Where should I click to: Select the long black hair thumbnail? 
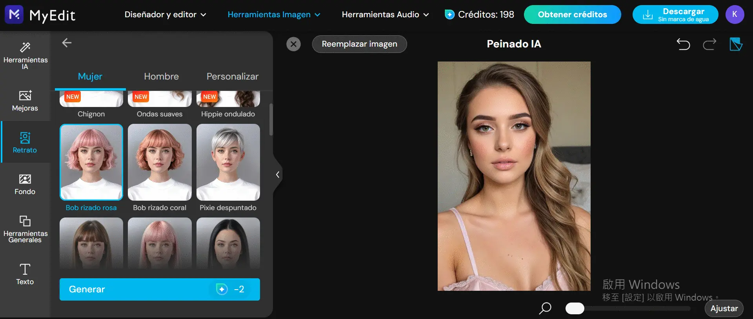pos(228,243)
